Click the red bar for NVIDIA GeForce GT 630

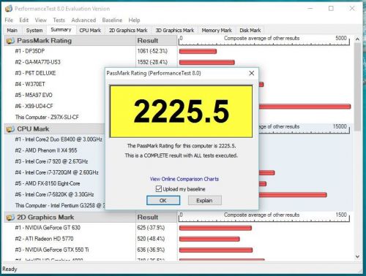click(215, 228)
